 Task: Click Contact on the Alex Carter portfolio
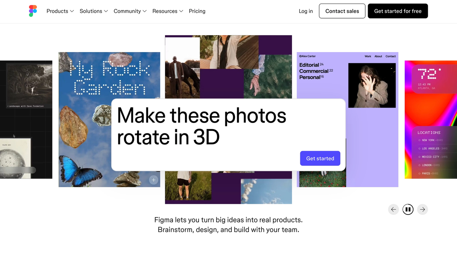(x=390, y=56)
